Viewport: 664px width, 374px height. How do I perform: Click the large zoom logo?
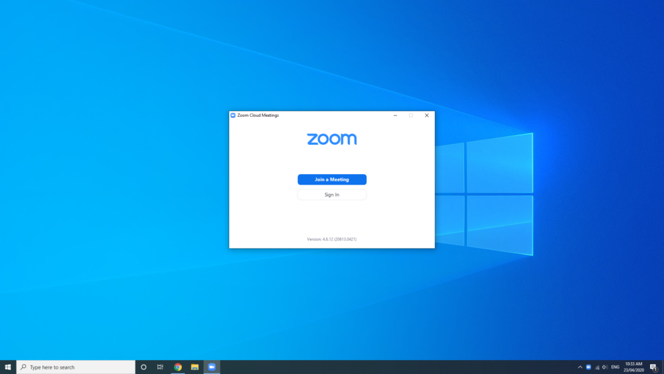click(331, 140)
